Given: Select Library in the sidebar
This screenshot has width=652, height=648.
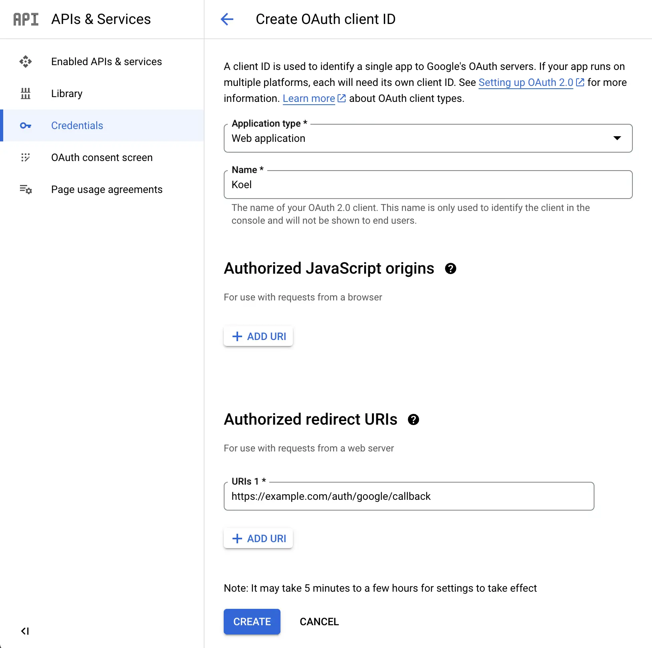Looking at the screenshot, I should click(67, 93).
